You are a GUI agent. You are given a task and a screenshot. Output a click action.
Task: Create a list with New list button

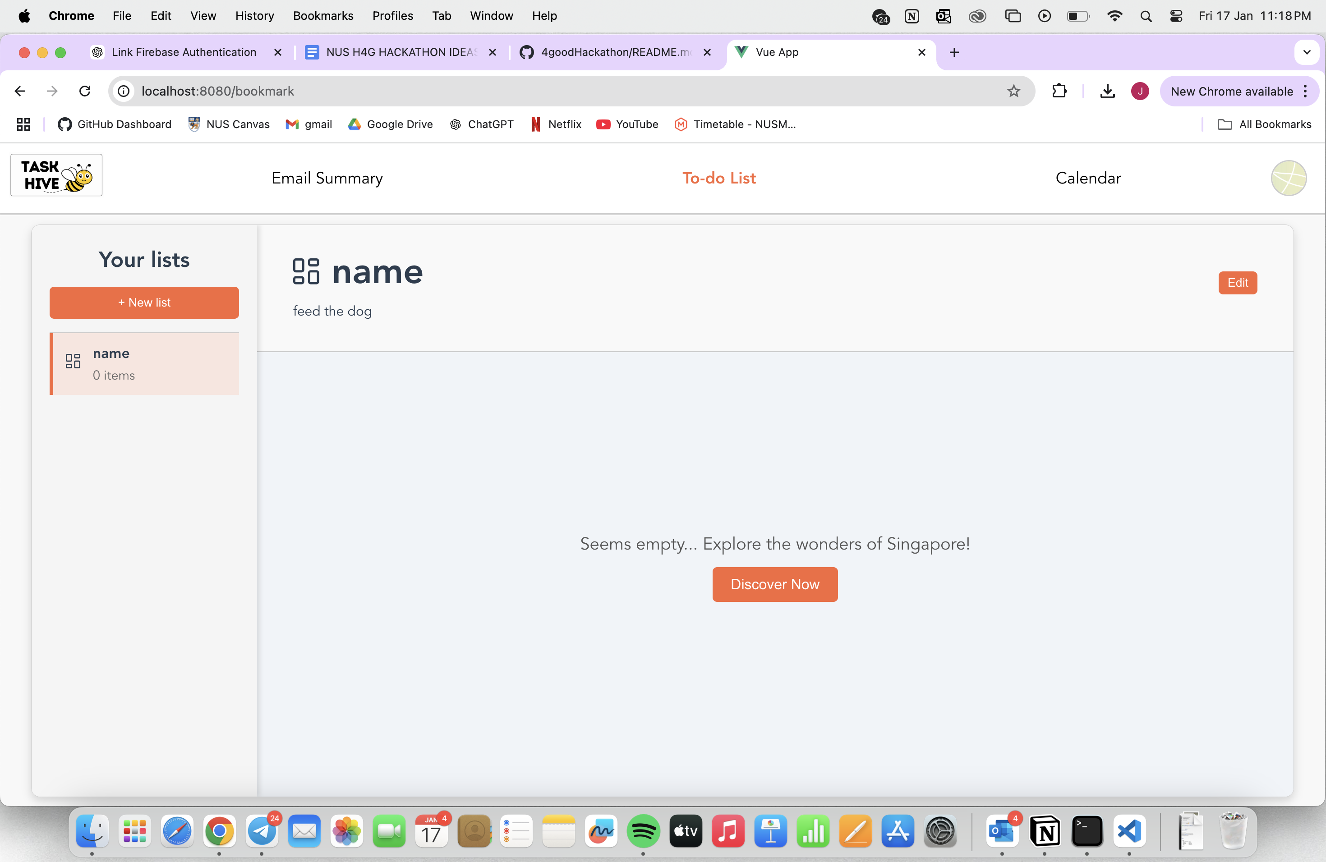pyautogui.click(x=144, y=303)
